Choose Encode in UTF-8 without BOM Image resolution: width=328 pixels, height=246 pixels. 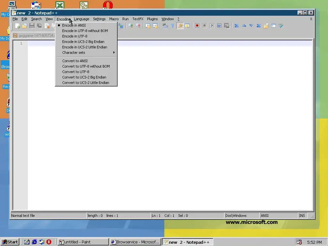click(86, 31)
